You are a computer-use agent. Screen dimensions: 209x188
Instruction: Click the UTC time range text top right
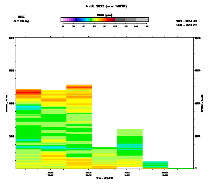coord(187,21)
